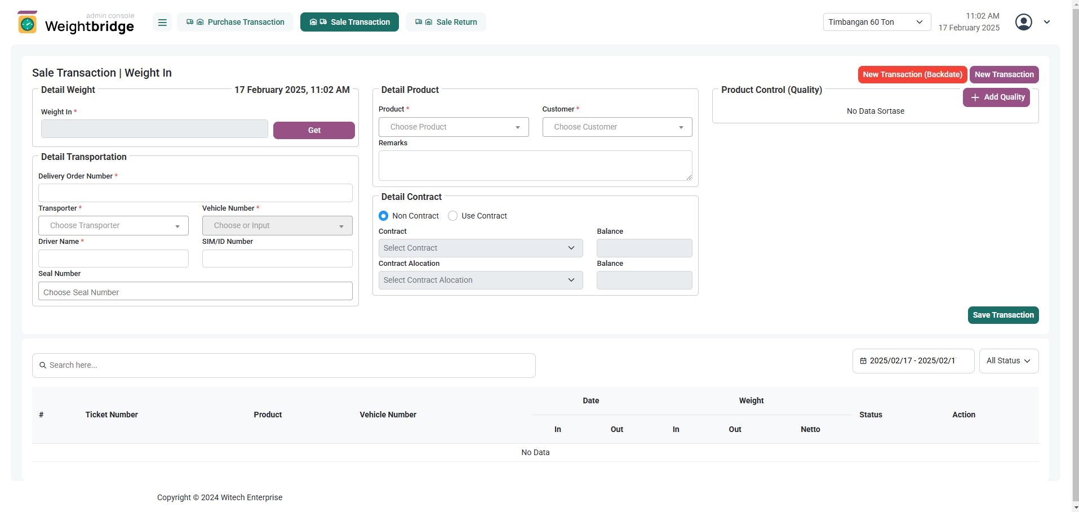Screen dimensions: 1079x512
Task: Open the hamburger sidebar menu
Action: coord(162,23)
